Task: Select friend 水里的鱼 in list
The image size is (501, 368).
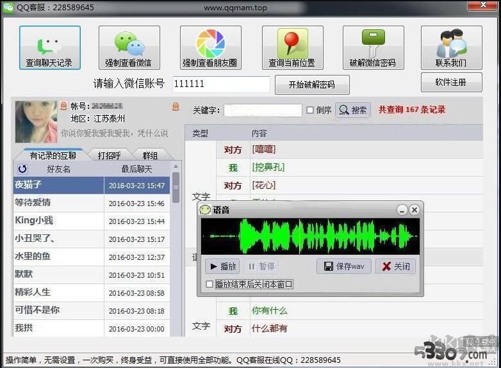Action: pos(92,257)
